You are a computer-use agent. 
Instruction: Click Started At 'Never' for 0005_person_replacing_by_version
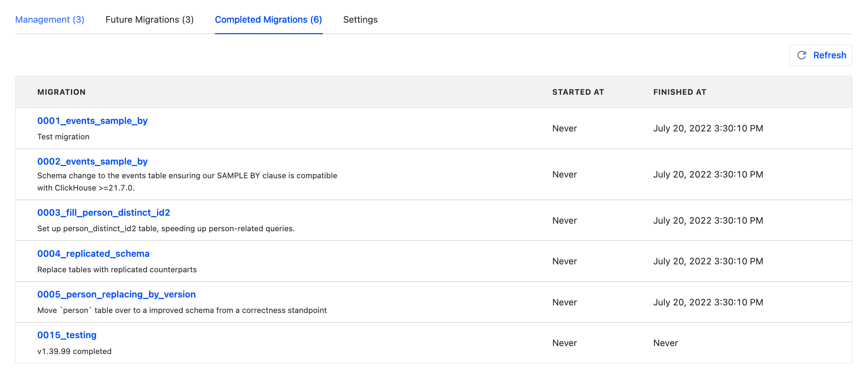tap(564, 302)
